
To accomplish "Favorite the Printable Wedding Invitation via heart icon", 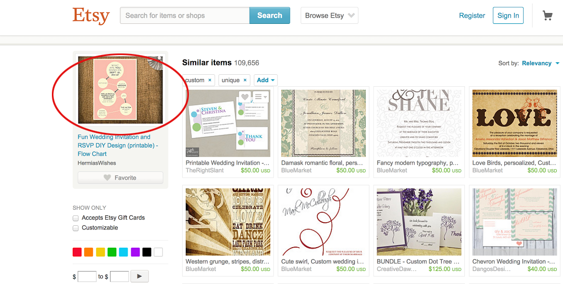I will (x=244, y=97).
